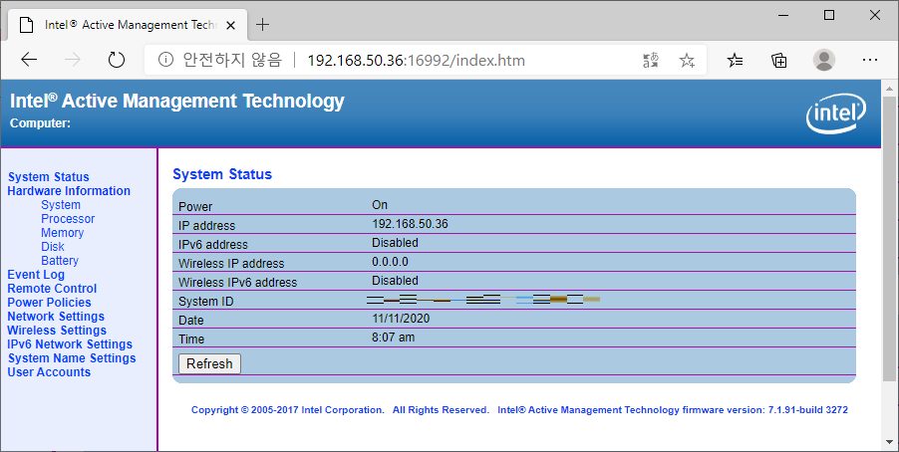Viewport: 899px width, 452px height.
Task: Click the Wireless IP address value 0.0.0.0
Action: 391,262
